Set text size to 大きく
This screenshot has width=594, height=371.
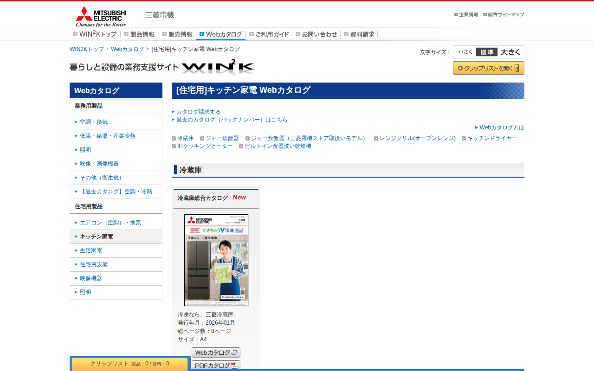coord(510,52)
